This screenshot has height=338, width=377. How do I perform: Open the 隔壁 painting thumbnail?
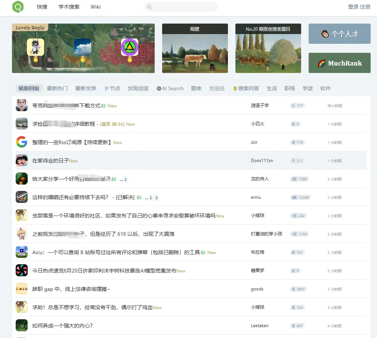pos(195,48)
